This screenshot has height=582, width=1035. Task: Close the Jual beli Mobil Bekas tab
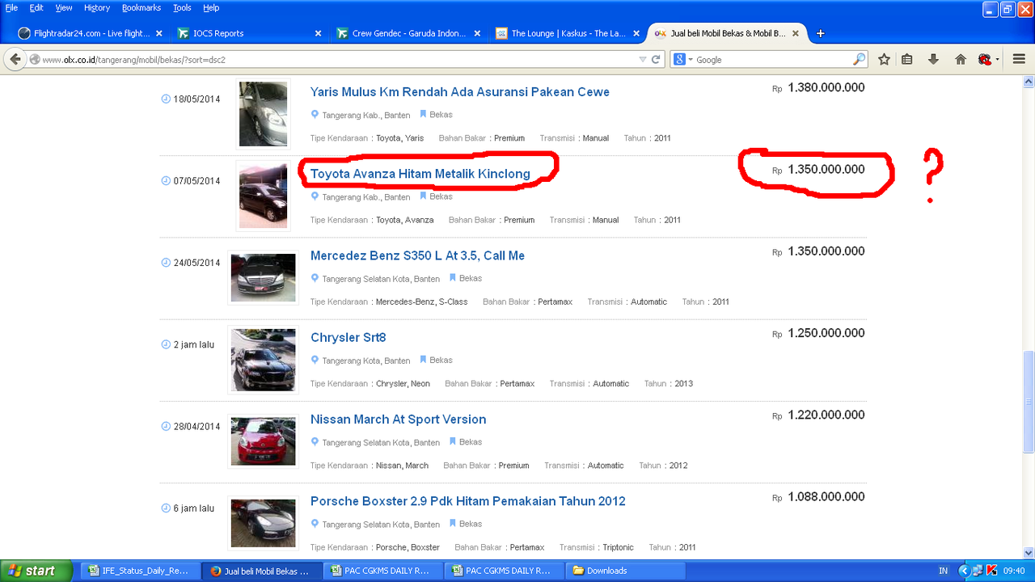[x=796, y=33]
